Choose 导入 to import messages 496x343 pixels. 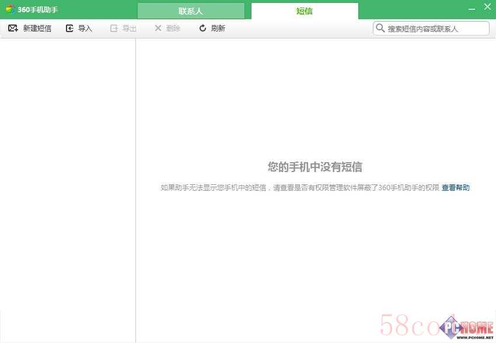click(85, 29)
